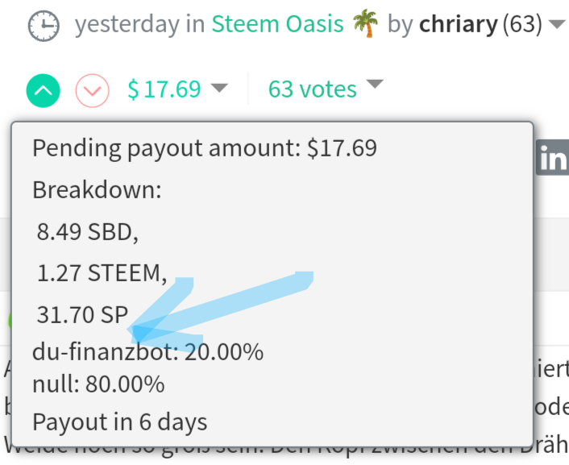Open author chriary's profile

coord(458,25)
